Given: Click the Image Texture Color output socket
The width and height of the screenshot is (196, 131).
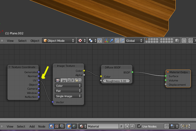Looking at the screenshot, I should (84, 71).
